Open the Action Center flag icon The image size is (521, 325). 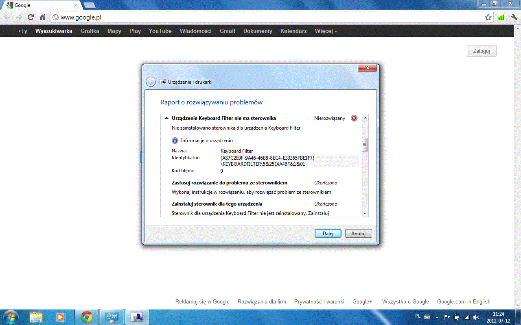coord(447,317)
